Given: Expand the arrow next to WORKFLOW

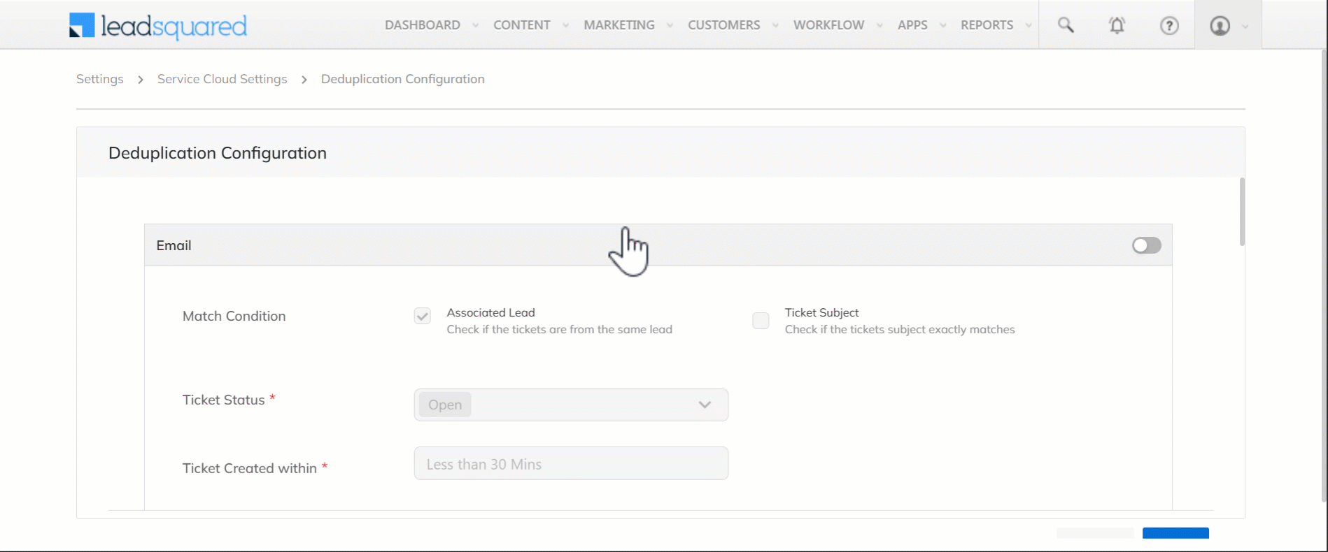Looking at the screenshot, I should point(880,25).
